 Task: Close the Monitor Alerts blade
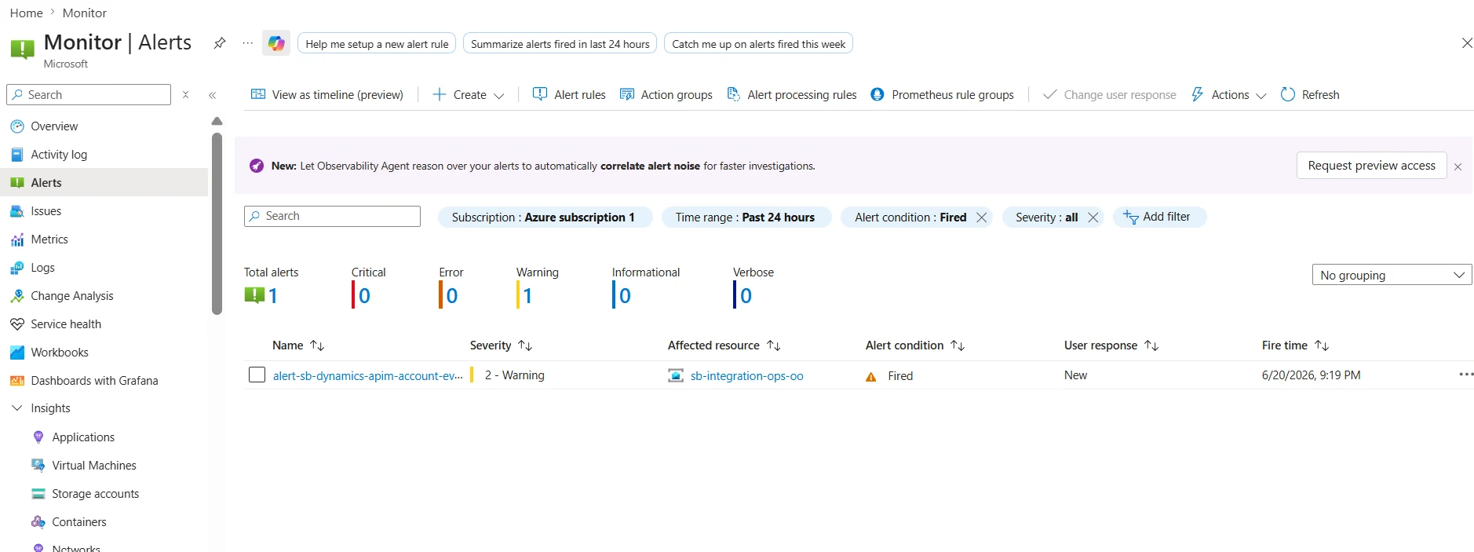tap(1467, 43)
